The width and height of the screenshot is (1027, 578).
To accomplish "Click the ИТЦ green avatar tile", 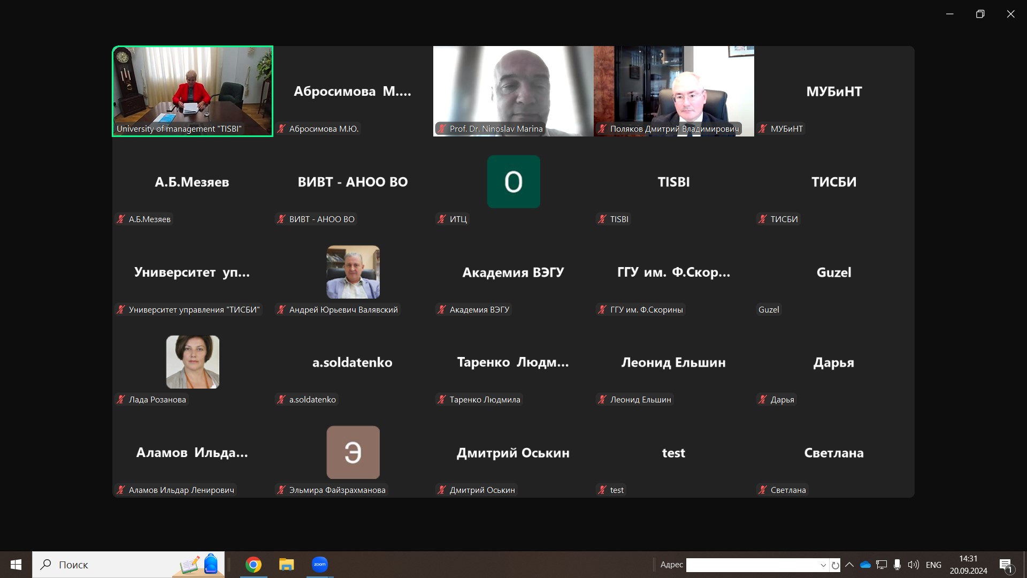I will pyautogui.click(x=513, y=181).
